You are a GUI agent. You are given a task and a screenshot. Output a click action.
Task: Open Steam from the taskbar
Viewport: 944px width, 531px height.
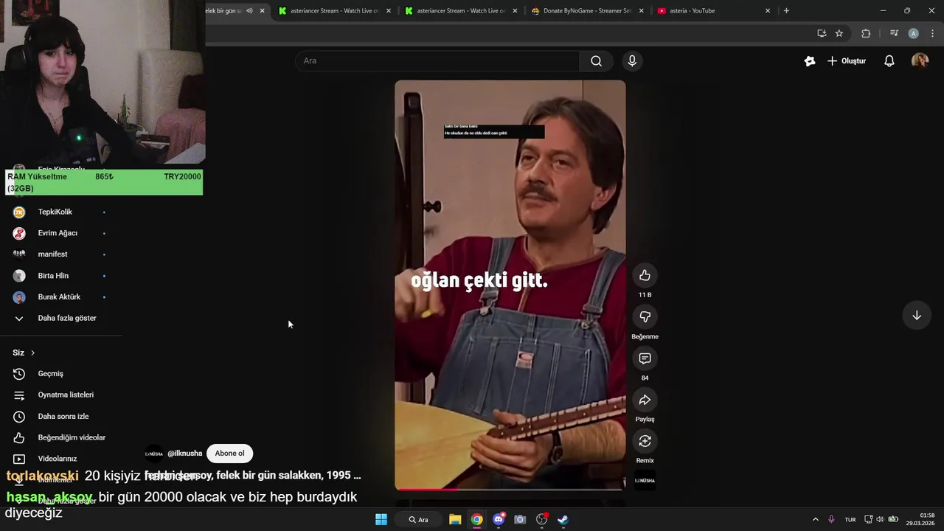563,519
